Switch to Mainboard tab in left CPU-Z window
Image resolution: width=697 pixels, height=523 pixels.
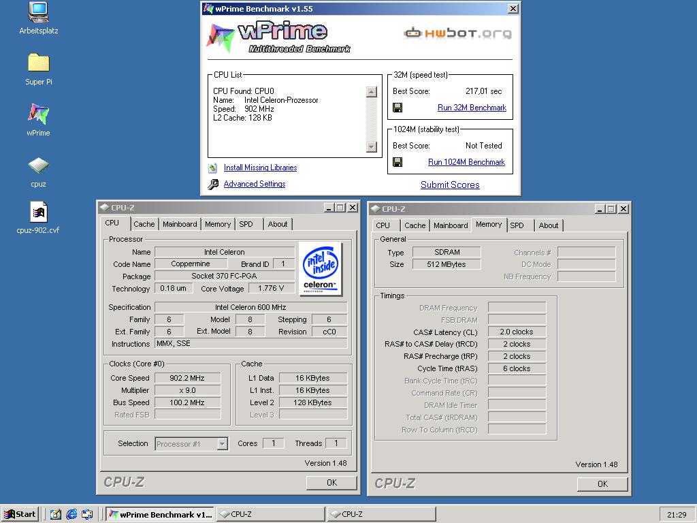(x=180, y=224)
